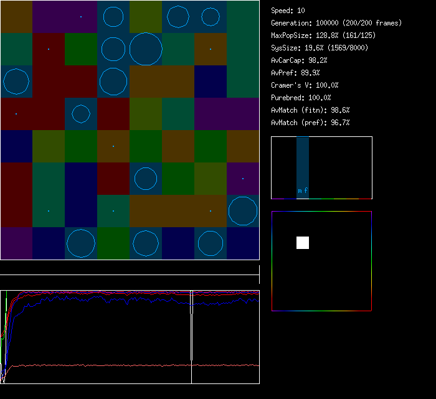Click the flat red line near the graph bottom
This screenshot has width=436, height=399.
[125, 365]
